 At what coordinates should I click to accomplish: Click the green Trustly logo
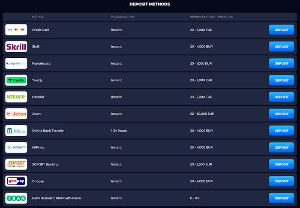coord(16,80)
